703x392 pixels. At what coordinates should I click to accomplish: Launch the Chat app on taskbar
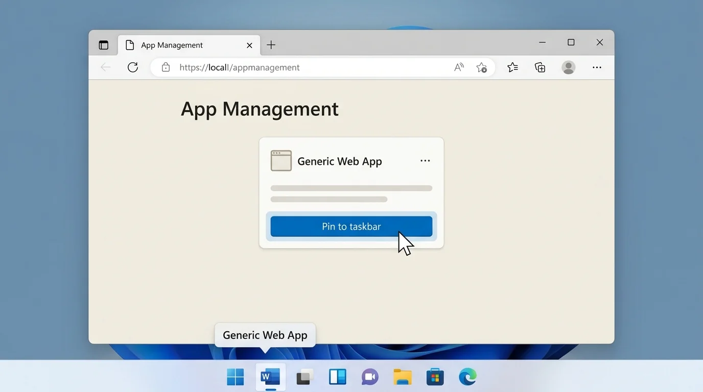coord(369,377)
